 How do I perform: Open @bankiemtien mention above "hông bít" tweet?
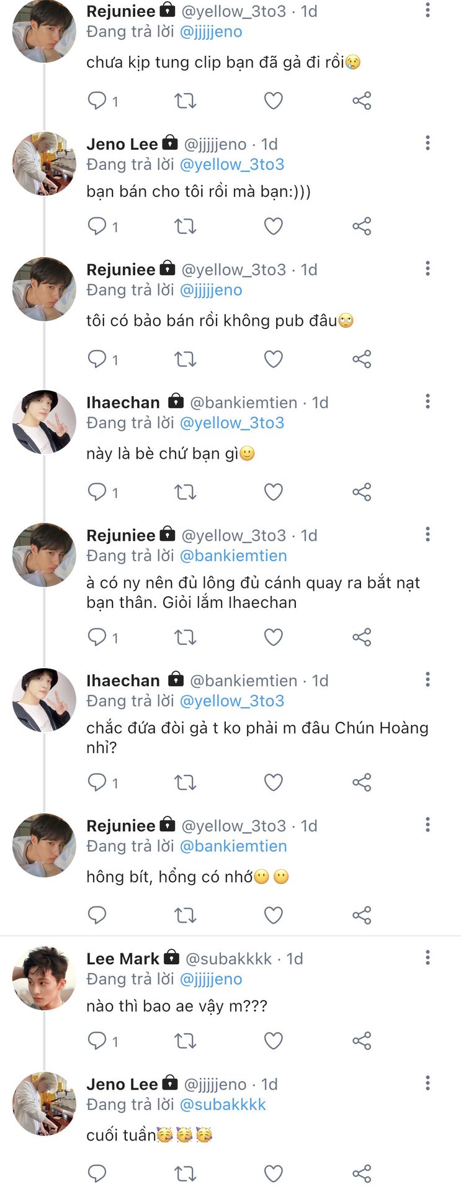click(x=233, y=846)
